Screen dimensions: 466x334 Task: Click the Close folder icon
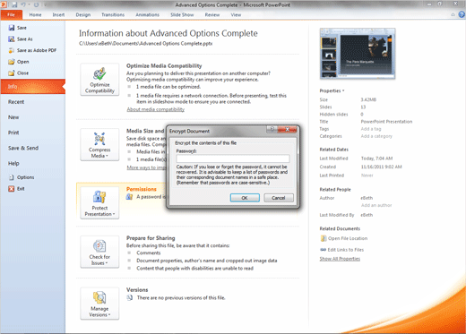tap(12, 73)
